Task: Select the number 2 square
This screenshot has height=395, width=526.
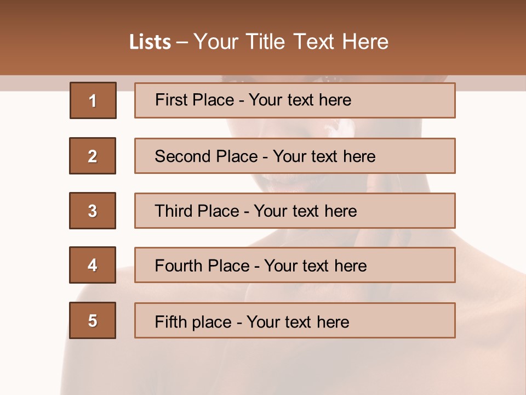Action: [93, 156]
